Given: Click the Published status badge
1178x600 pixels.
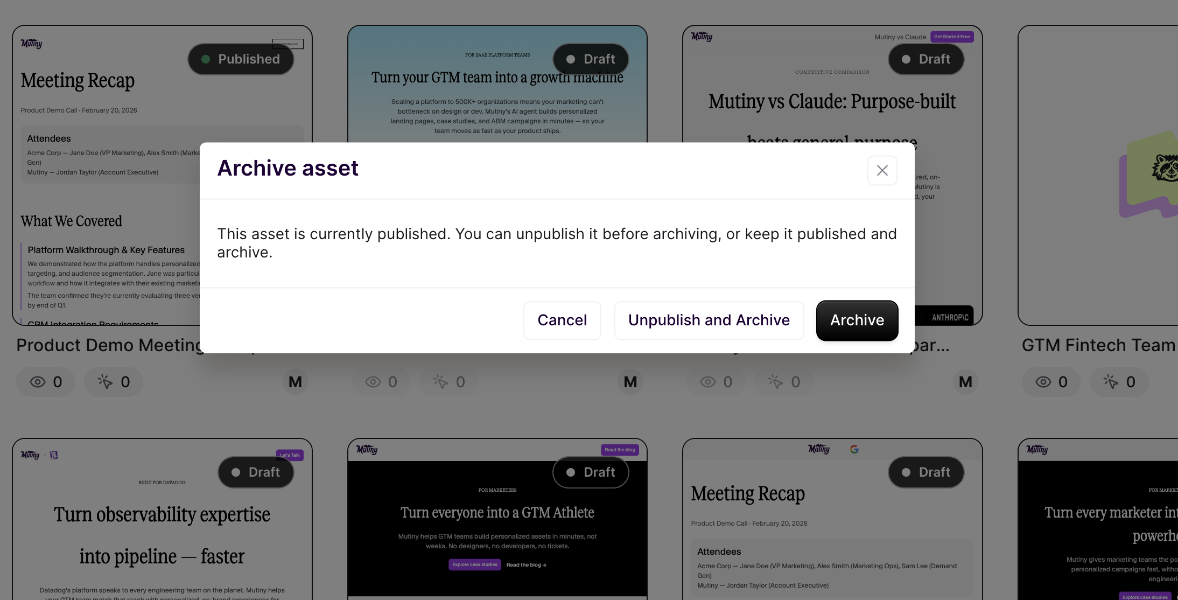Looking at the screenshot, I should click(x=241, y=59).
